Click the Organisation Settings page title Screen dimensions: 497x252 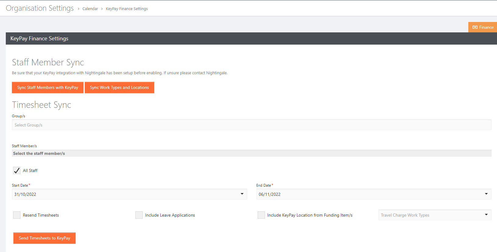coord(40,8)
